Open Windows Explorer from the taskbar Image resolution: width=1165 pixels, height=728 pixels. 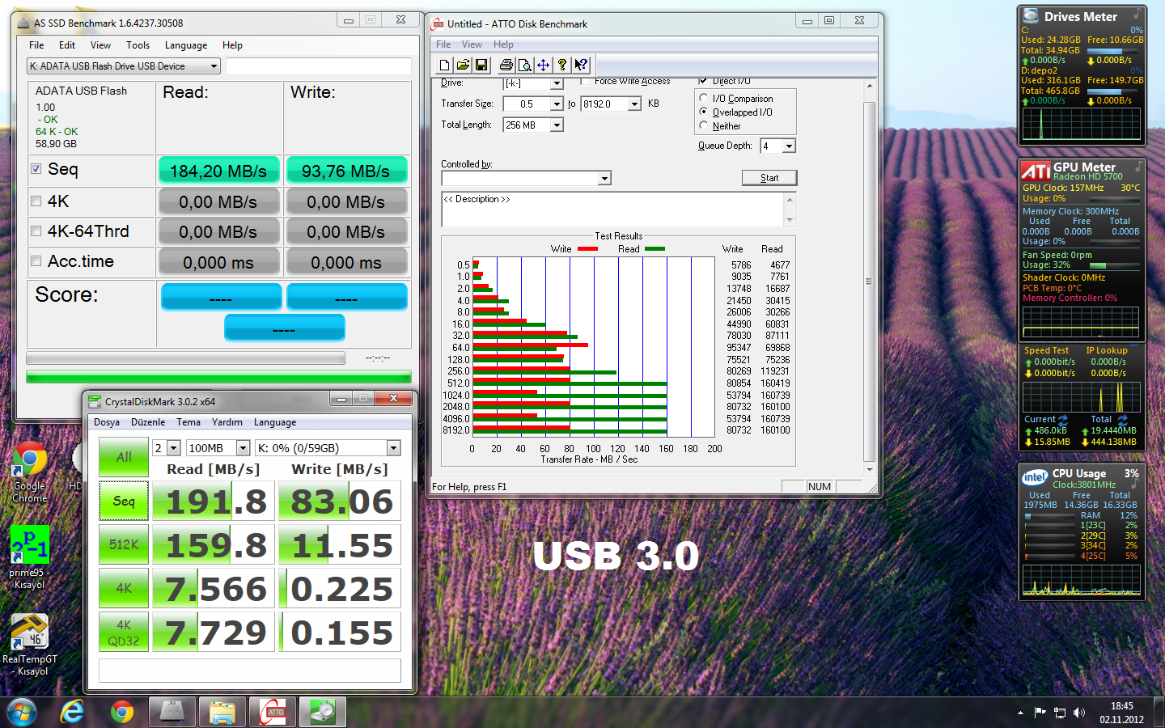tap(222, 713)
